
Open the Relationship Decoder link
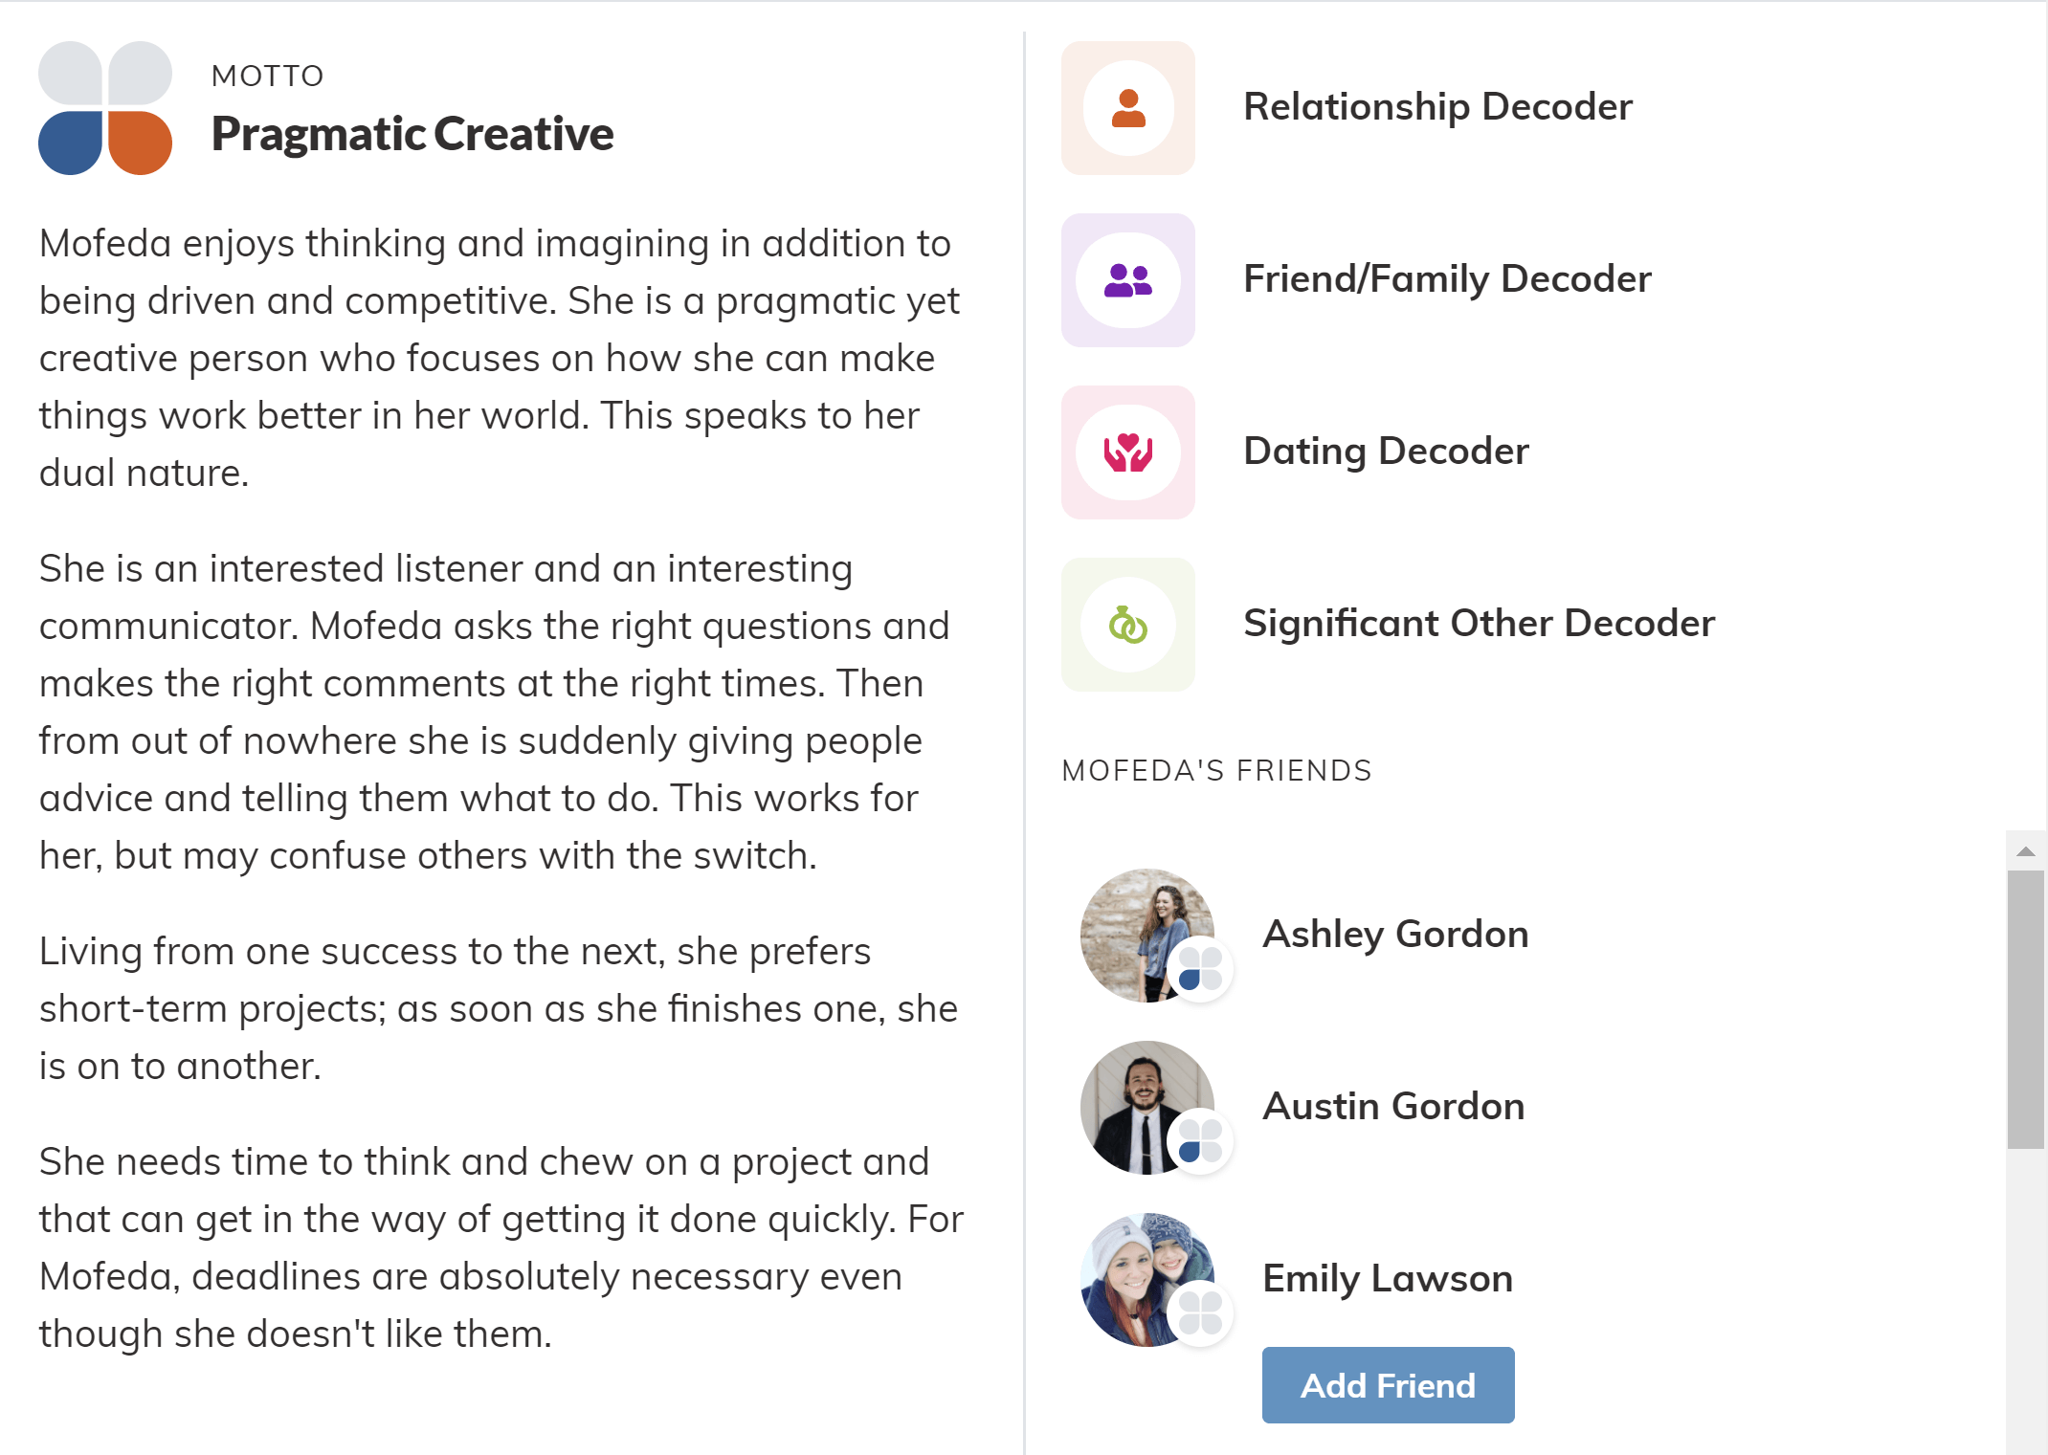coord(1437,106)
